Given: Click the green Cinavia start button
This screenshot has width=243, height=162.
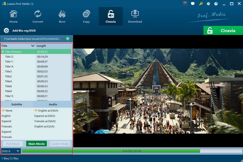Looking at the screenshot, I should tap(223, 30).
